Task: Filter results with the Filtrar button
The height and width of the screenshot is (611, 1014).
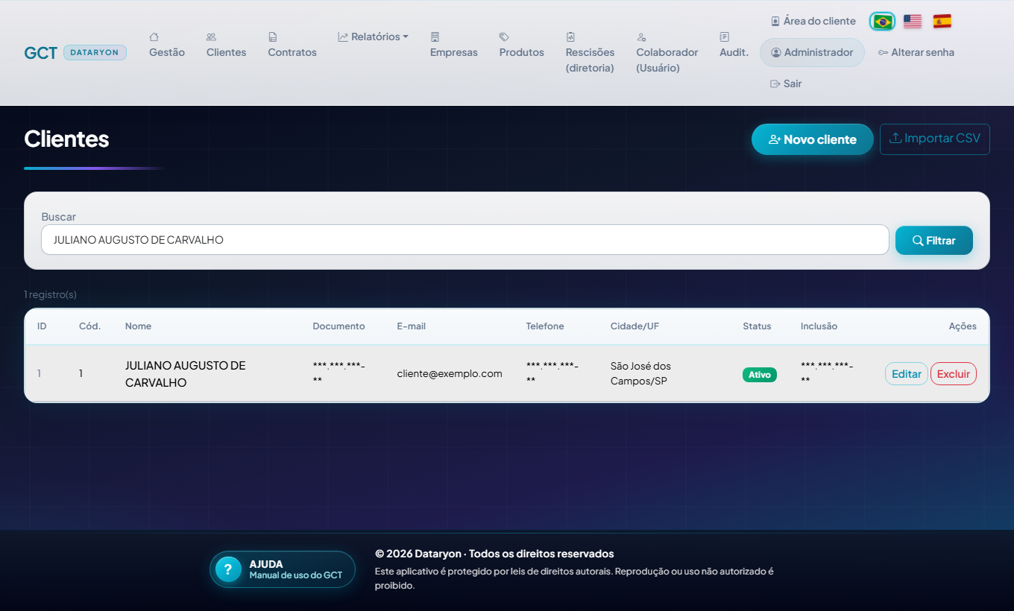Action: [x=934, y=241]
